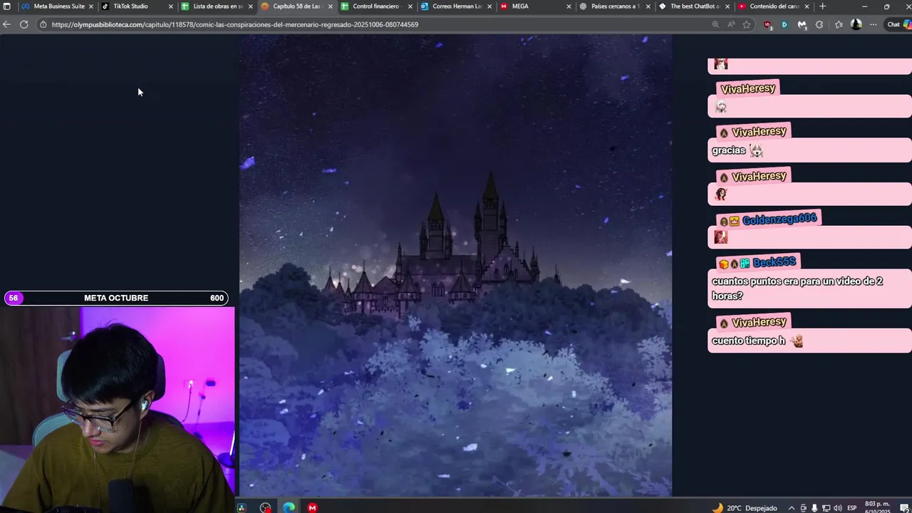Open Edge settings and more menu
Screen dimensions: 912x513
click(874, 24)
